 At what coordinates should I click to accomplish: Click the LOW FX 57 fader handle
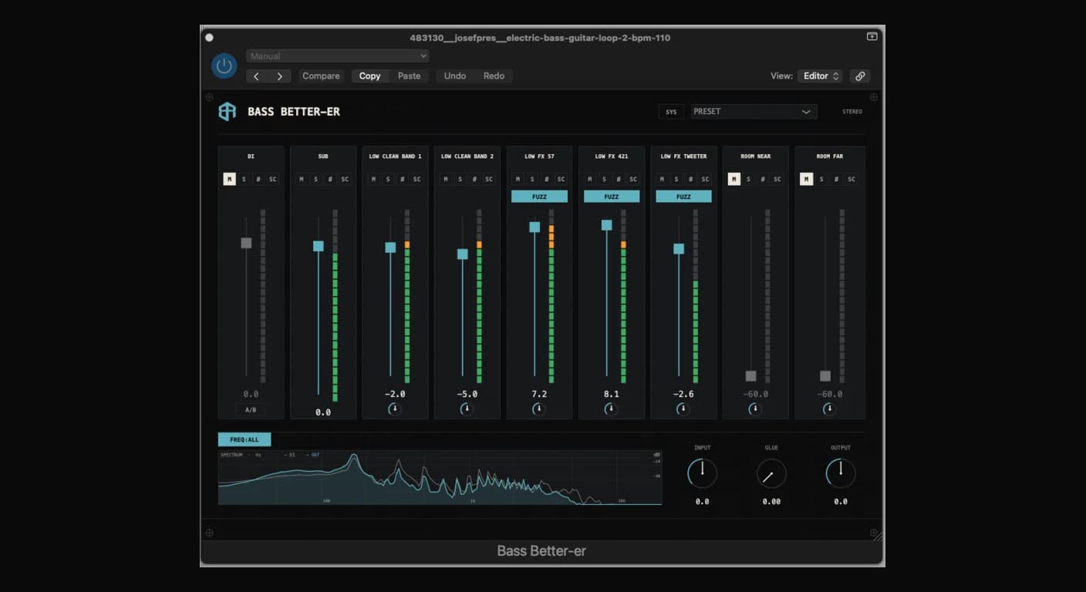[535, 227]
